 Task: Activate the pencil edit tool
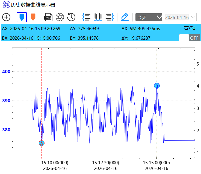(x=125, y=17)
